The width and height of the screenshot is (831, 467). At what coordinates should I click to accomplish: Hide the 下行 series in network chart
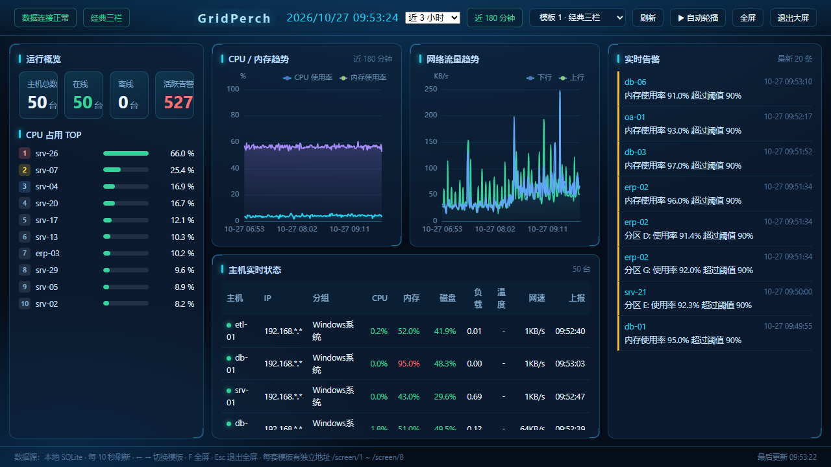point(539,77)
